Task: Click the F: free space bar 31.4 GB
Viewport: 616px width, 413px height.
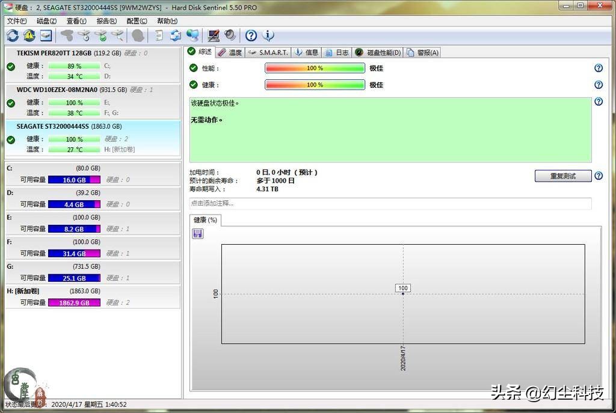Action: [x=74, y=254]
